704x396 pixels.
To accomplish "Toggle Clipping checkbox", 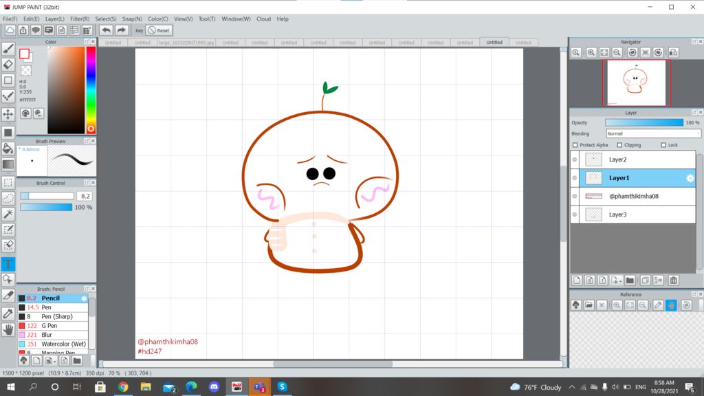I will pos(619,145).
